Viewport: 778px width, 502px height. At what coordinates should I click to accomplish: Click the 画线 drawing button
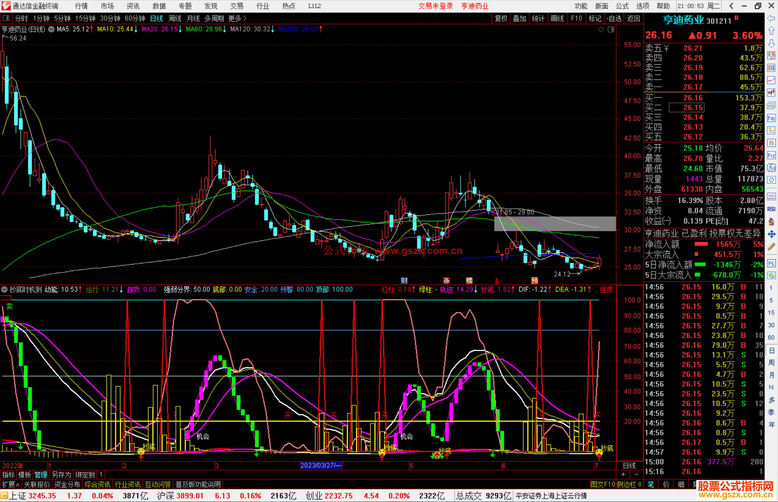pos(557,18)
